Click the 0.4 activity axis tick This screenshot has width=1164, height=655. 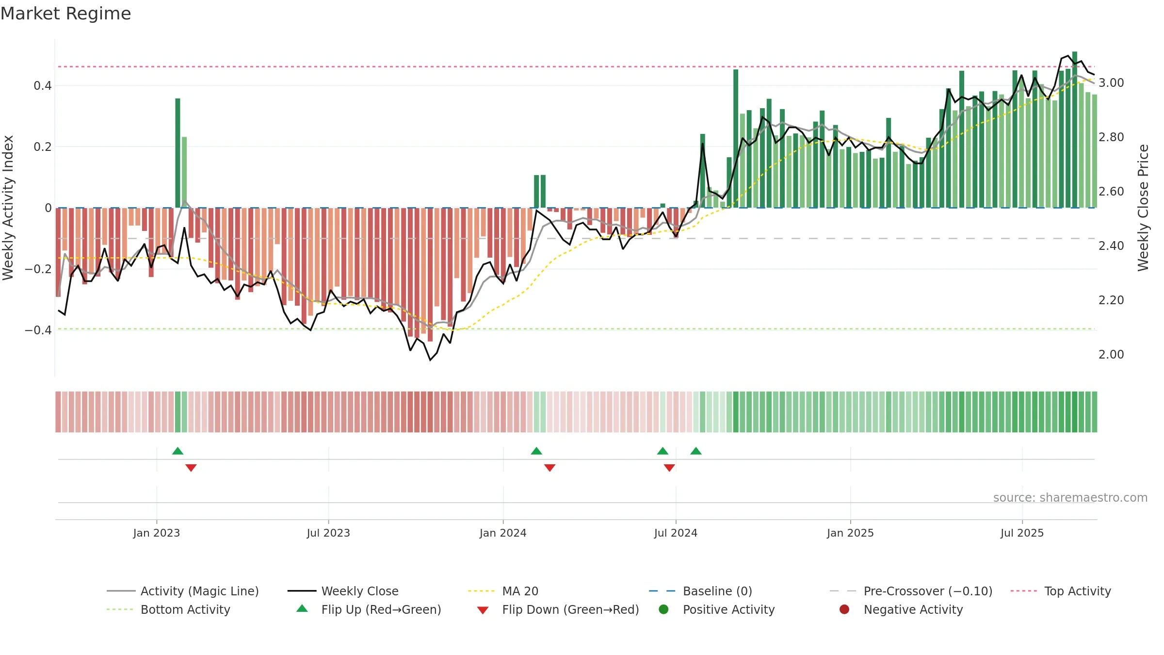(x=43, y=86)
